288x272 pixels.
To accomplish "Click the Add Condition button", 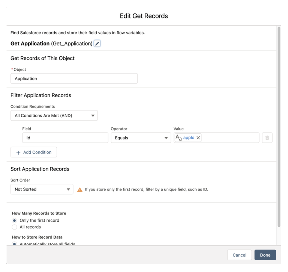I will [x=34, y=152].
